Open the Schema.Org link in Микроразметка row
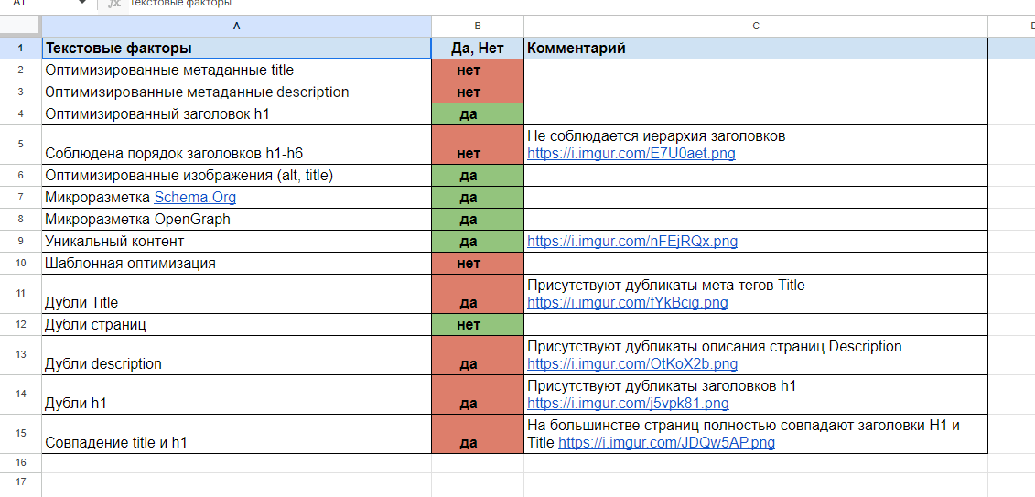 [x=195, y=198]
